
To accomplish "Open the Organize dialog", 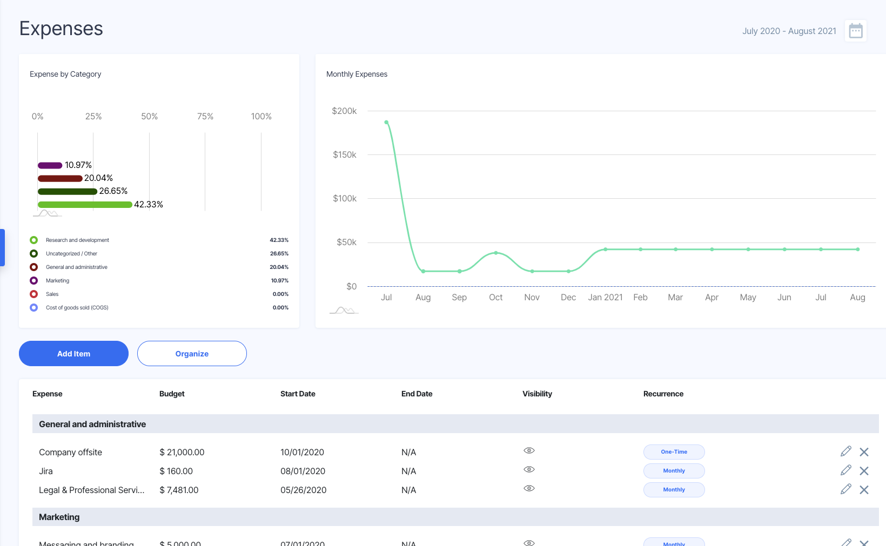I will [192, 353].
